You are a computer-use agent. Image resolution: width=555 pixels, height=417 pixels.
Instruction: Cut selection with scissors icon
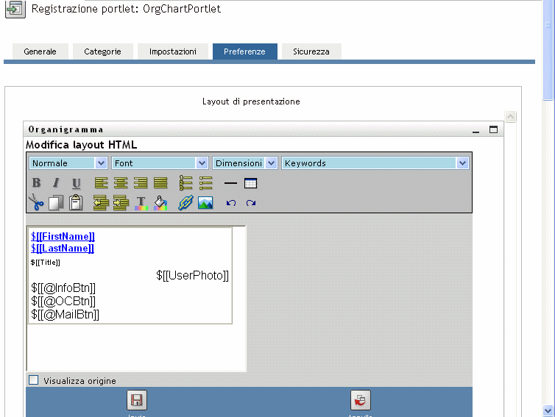coord(36,203)
